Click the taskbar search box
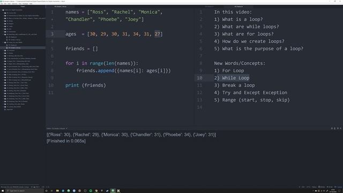 pos(25,191)
